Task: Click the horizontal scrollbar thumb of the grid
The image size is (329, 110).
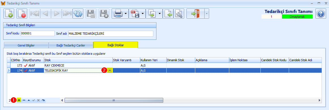Action: [114, 100]
